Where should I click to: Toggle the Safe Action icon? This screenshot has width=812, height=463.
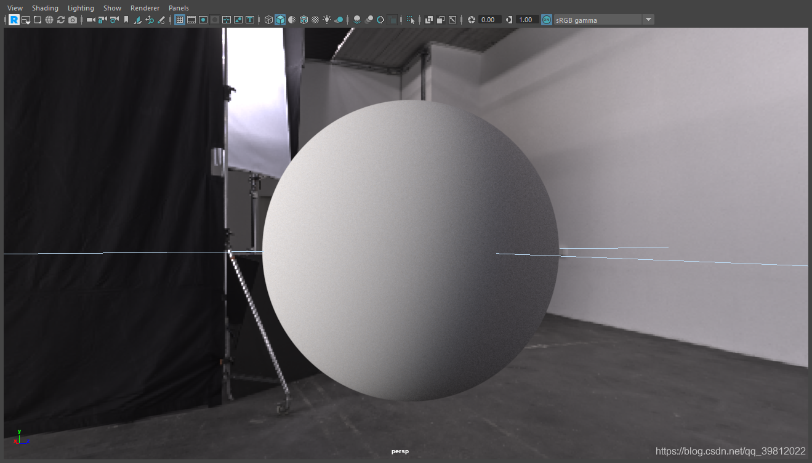pyautogui.click(x=238, y=20)
